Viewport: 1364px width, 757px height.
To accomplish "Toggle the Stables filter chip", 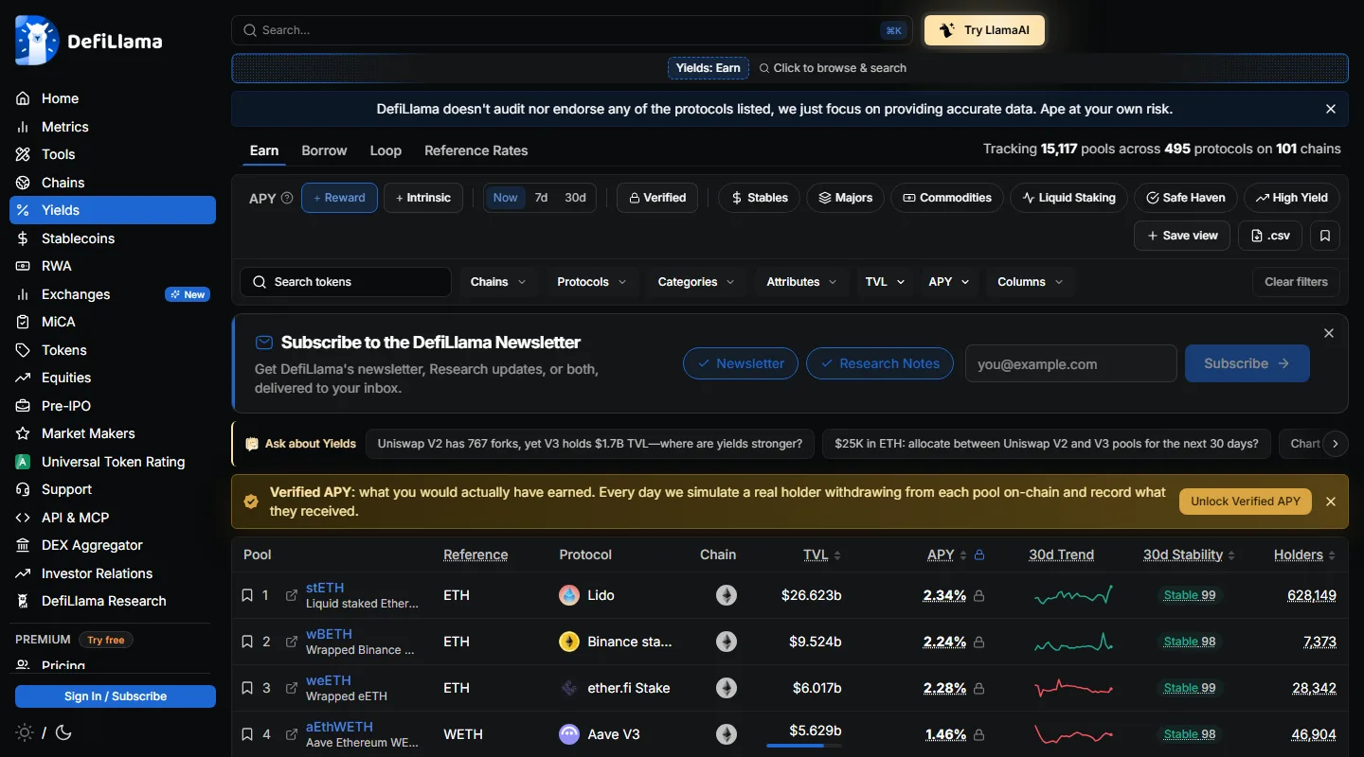I will [x=759, y=198].
